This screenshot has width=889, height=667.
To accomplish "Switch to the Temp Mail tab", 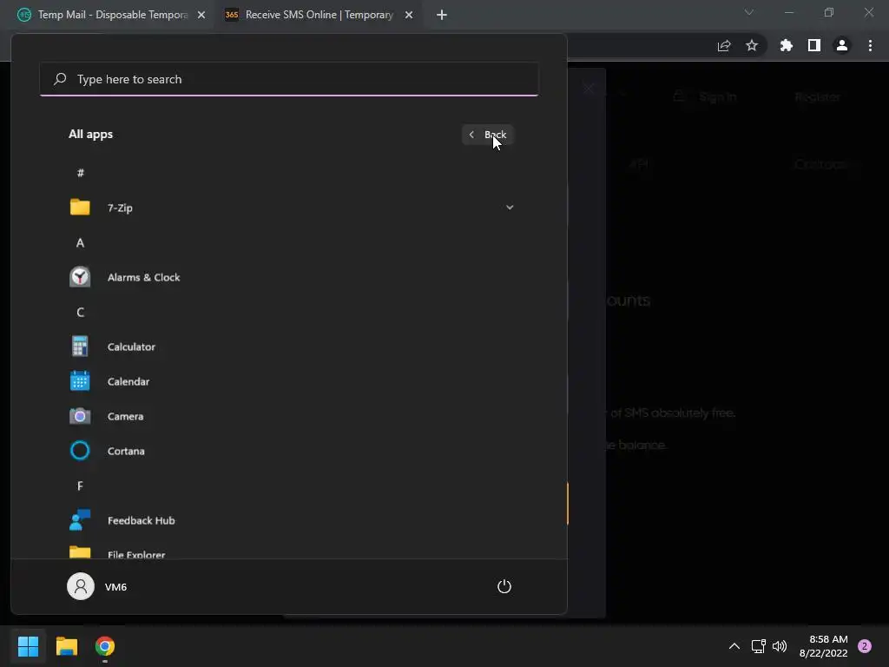I will (x=112, y=15).
